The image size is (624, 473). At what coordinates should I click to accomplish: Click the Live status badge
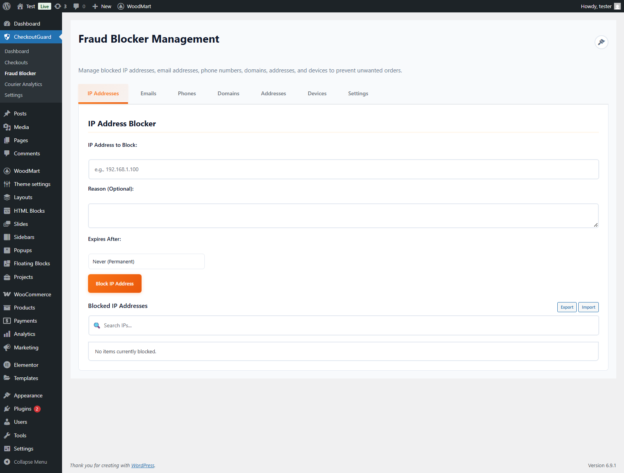45,6
